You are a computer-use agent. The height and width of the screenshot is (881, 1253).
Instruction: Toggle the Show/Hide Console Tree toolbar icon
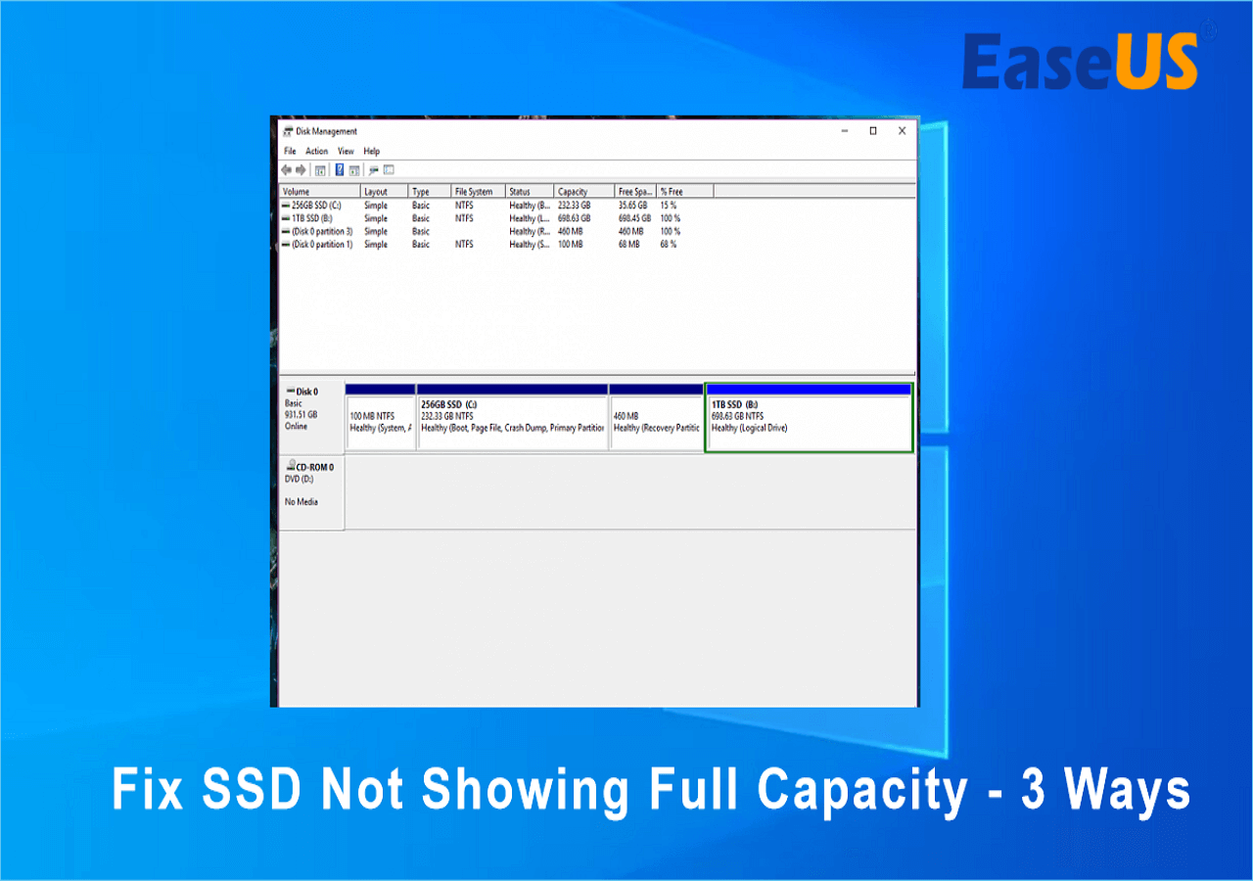coord(320,170)
